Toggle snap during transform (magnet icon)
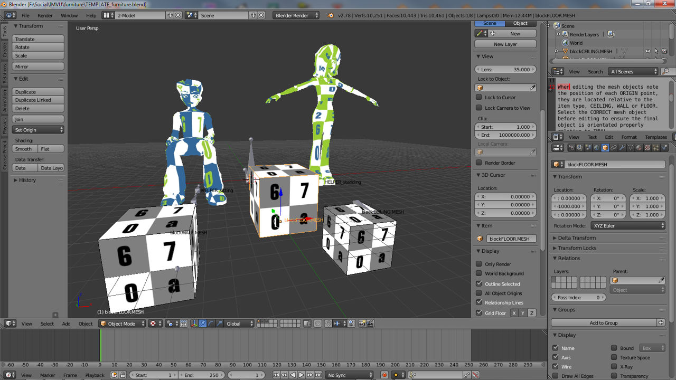This screenshot has width=676, height=380. pyautogui.click(x=328, y=324)
